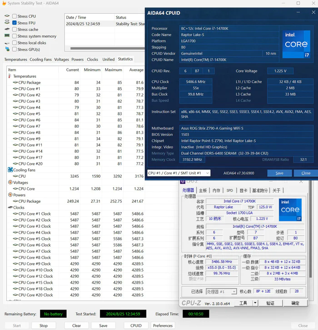Enable the Stress GPU(s) checkbox
Screen dimensions: 318x330
[x=15, y=49]
